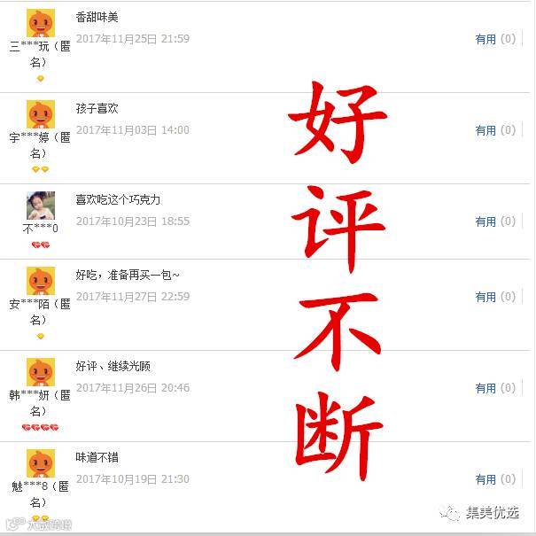Click the two yellow diamonds under 宇***婷
The width and height of the screenshot is (536, 536).
[41, 169]
